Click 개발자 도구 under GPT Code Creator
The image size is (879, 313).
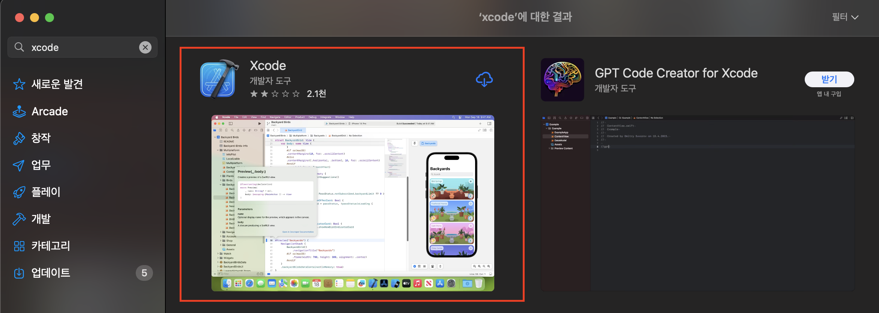click(x=615, y=88)
